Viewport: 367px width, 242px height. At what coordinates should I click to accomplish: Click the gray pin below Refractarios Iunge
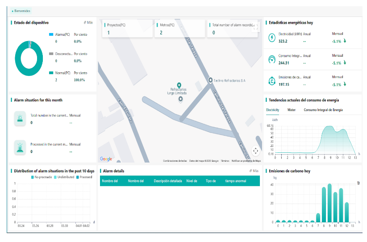coord(180,99)
